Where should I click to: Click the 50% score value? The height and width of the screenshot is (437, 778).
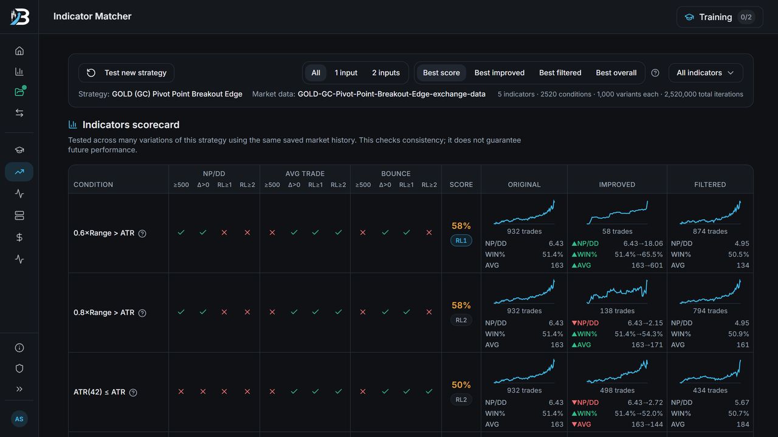(461, 385)
